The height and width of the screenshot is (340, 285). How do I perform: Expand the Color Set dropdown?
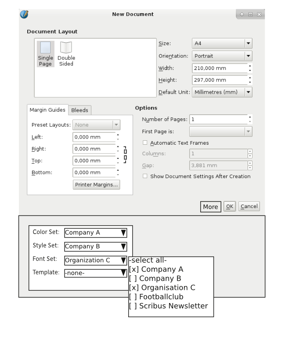pyautogui.click(x=96, y=233)
